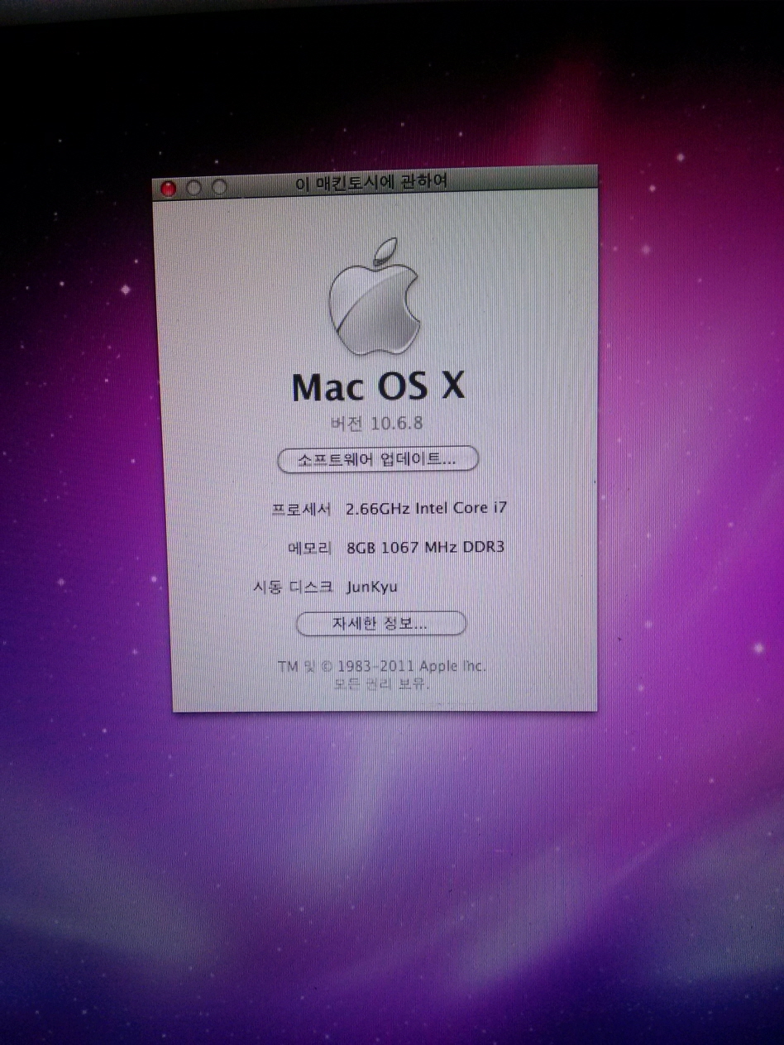The image size is (784, 1045).
Task: Select the 시동 디스크 label
Action: 293,587
